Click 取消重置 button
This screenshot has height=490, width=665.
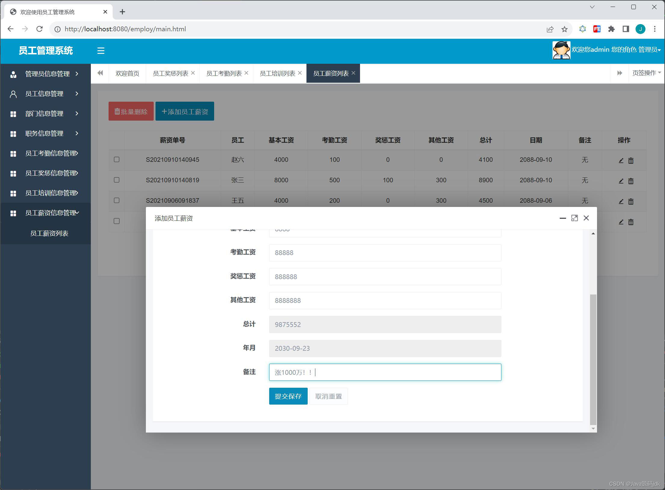pos(328,396)
